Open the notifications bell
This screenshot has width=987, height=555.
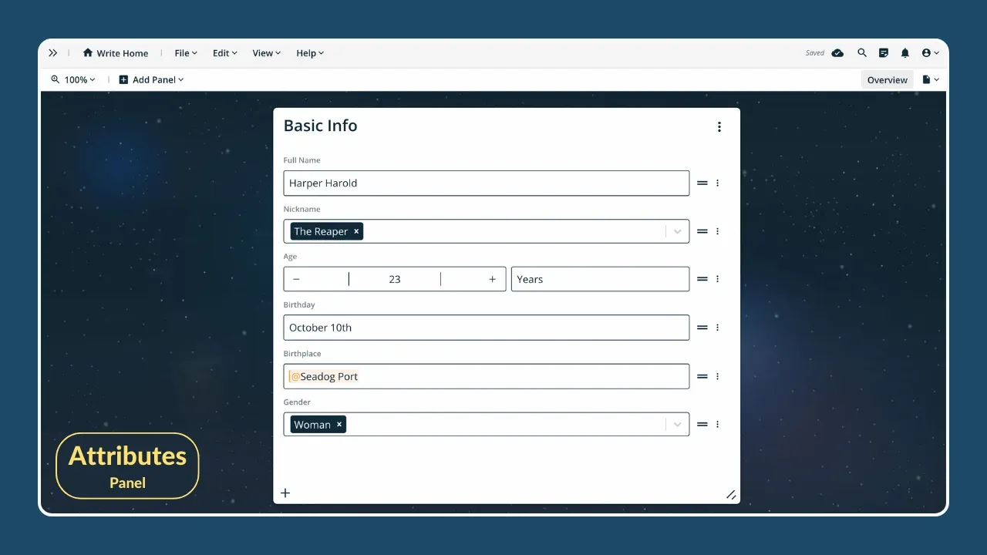click(905, 53)
